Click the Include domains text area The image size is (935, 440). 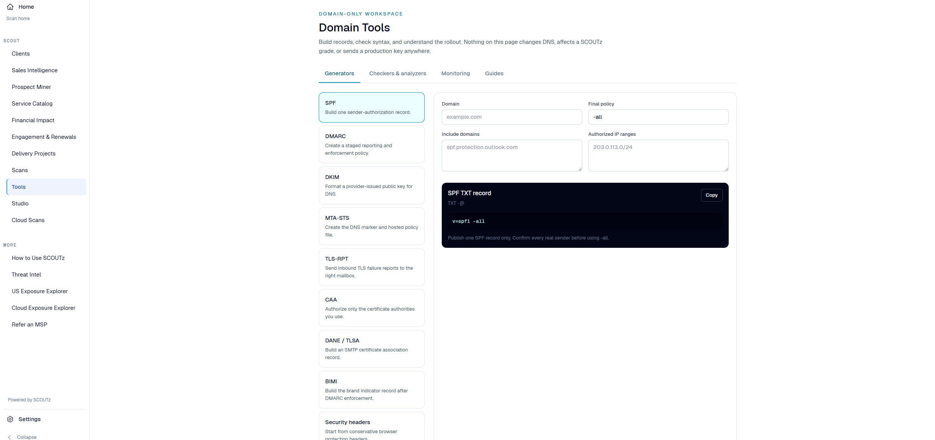coord(511,155)
